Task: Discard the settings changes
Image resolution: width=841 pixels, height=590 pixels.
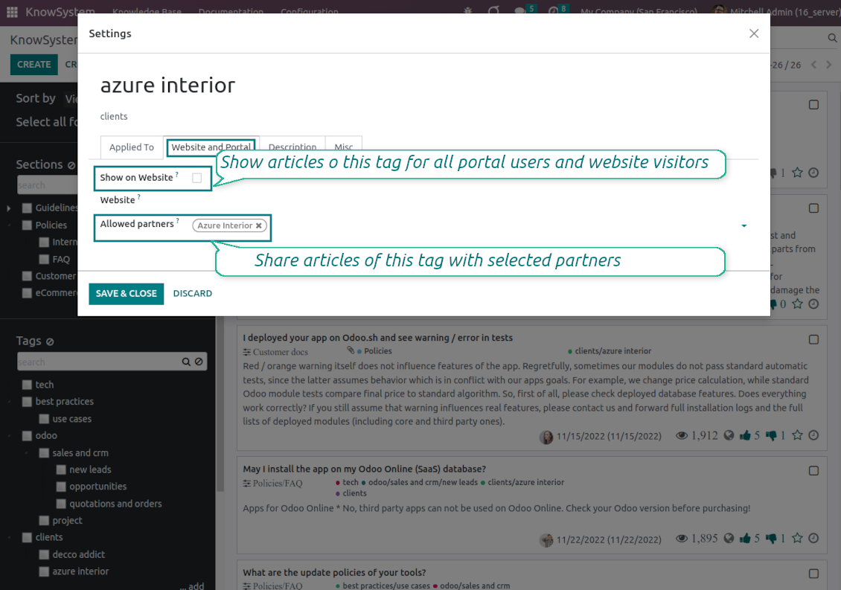Action: tap(193, 293)
